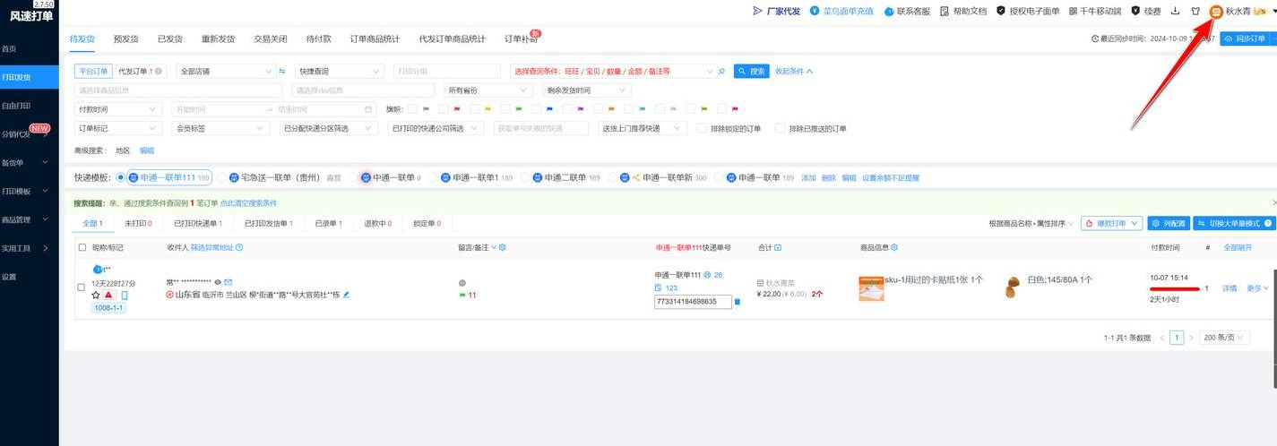Switch to 已发货 tab
This screenshot has height=446, width=1277.
[170, 39]
